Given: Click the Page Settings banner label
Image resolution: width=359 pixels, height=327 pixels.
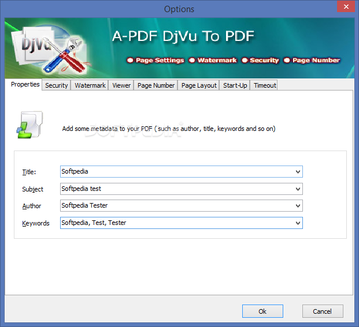Looking at the screenshot, I should [160, 61].
